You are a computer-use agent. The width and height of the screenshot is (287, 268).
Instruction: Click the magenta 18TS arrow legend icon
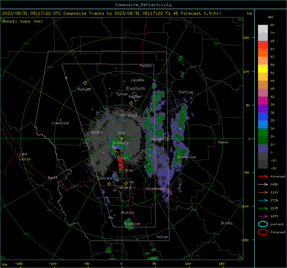(x=263, y=216)
